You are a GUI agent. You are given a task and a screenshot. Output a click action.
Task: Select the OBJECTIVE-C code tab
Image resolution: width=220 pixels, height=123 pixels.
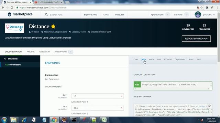[x=180, y=59]
